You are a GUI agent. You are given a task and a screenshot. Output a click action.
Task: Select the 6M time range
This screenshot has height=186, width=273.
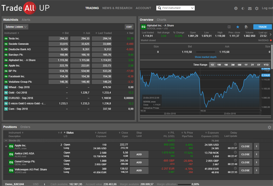pyautogui.click(x=239, y=65)
